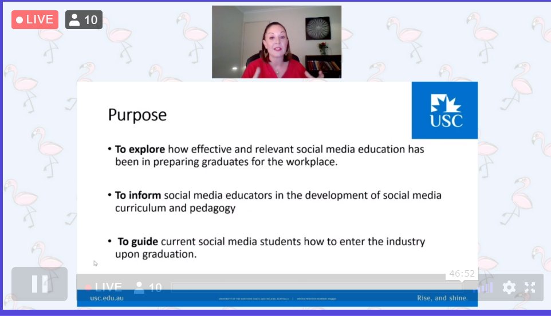
Task: Open the player settings gear
Action: coord(509,287)
